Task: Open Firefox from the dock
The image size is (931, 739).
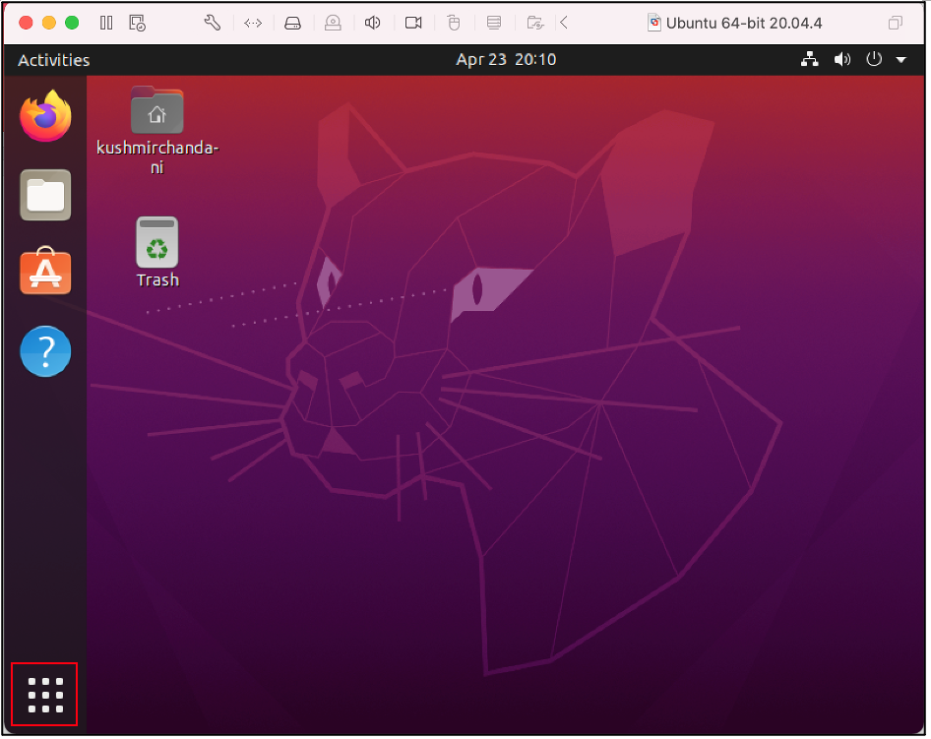Action: pyautogui.click(x=44, y=115)
